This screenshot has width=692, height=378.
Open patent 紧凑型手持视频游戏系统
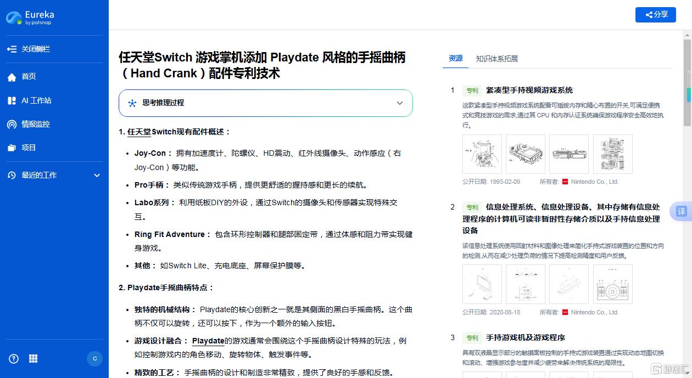(x=529, y=91)
